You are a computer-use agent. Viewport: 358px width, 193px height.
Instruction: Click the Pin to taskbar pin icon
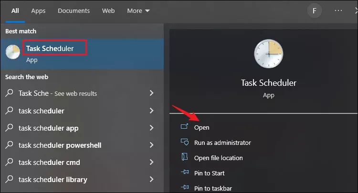click(185, 187)
